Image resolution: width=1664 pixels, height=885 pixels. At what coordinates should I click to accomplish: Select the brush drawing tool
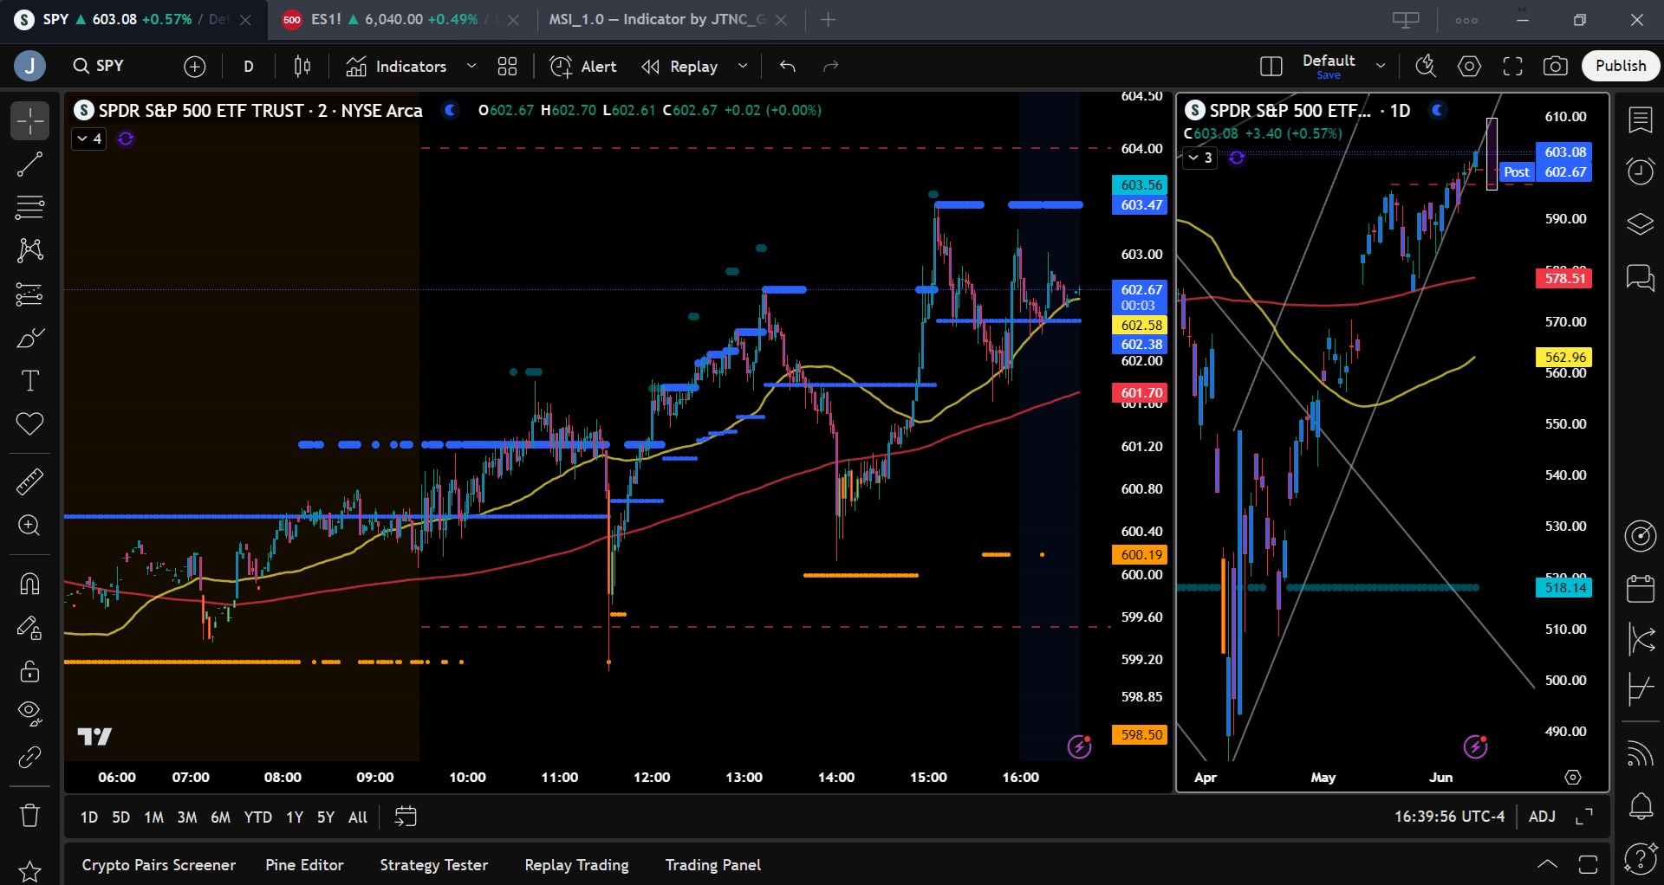[29, 338]
